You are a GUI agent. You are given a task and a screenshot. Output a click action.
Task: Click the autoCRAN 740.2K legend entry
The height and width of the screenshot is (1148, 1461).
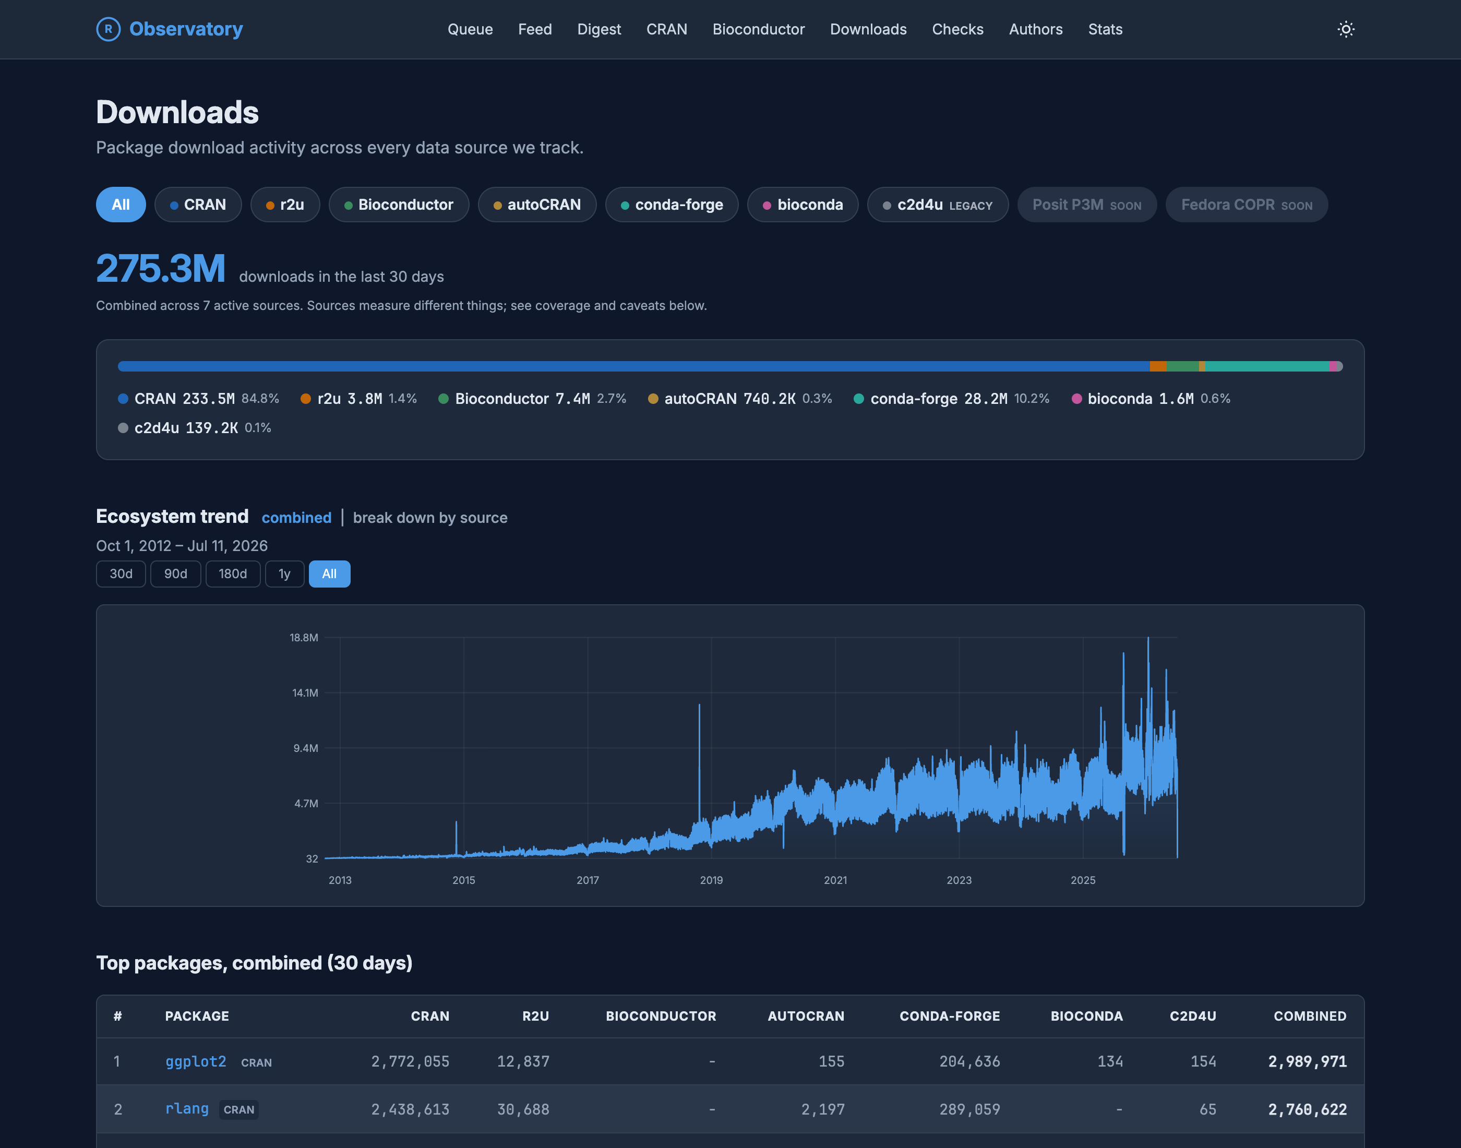739,399
